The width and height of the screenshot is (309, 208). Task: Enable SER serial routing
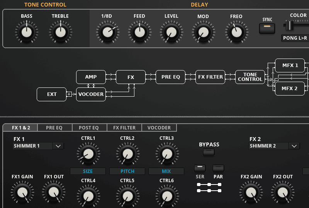coord(200,168)
